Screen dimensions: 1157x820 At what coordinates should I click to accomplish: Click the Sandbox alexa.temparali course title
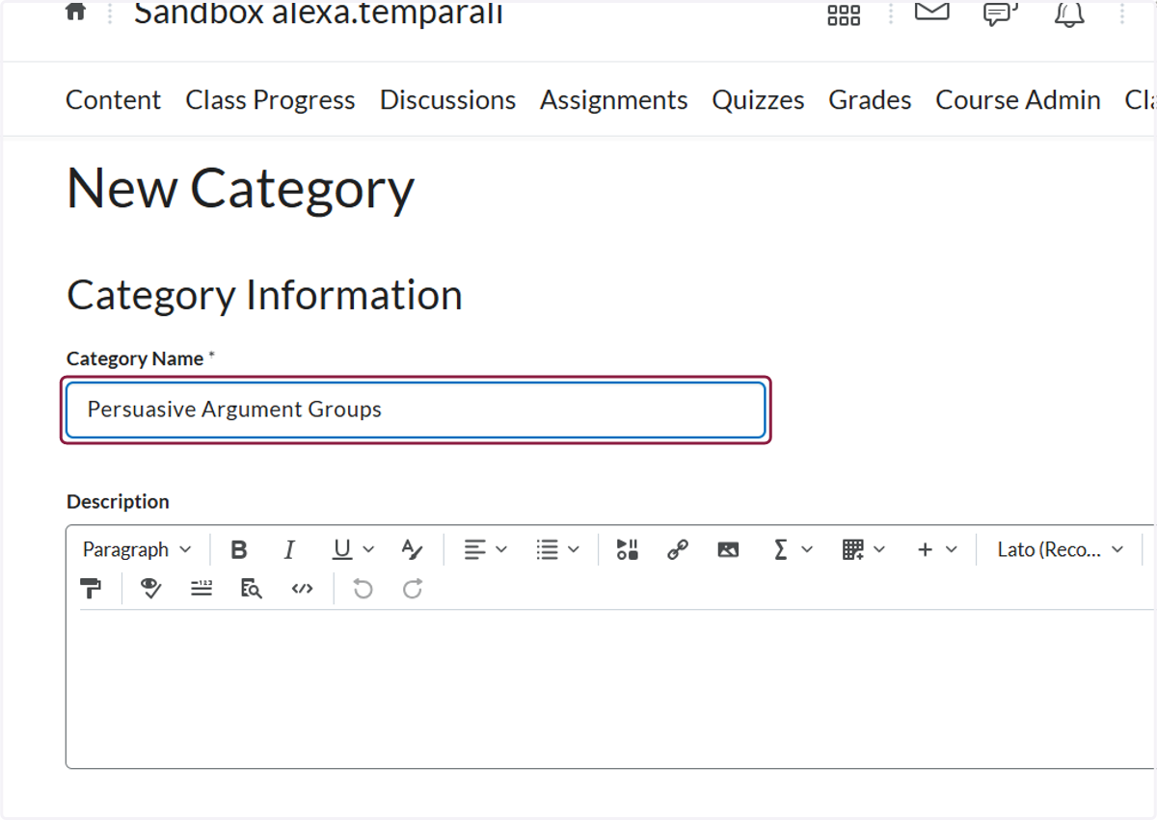[x=318, y=13]
